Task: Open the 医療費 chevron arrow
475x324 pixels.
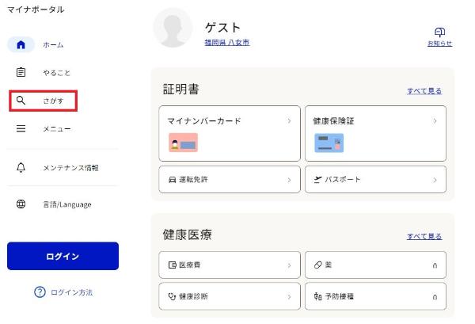Action: click(x=289, y=265)
